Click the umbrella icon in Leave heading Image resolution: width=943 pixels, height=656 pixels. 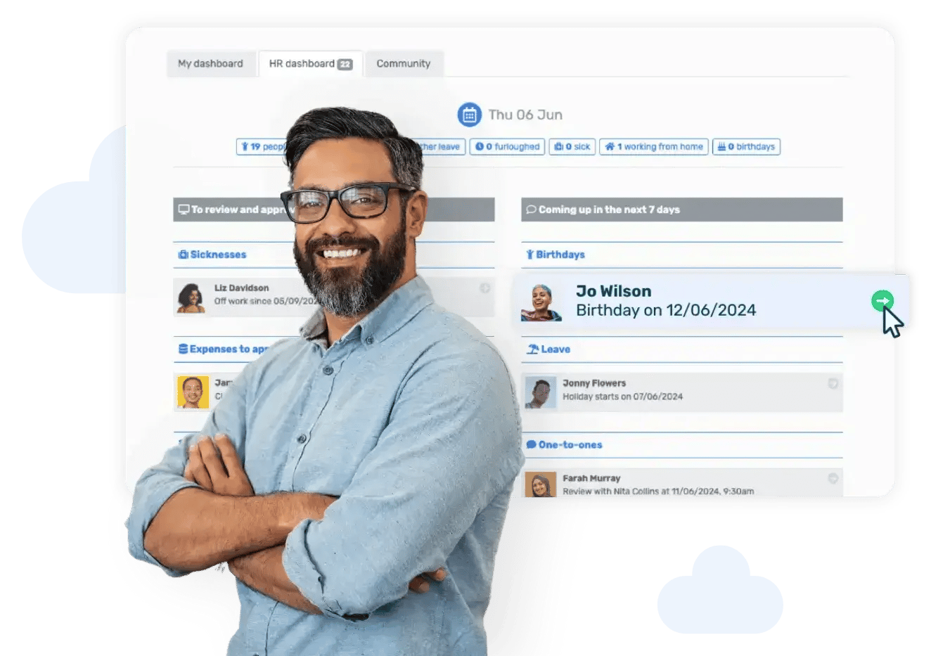click(x=532, y=349)
